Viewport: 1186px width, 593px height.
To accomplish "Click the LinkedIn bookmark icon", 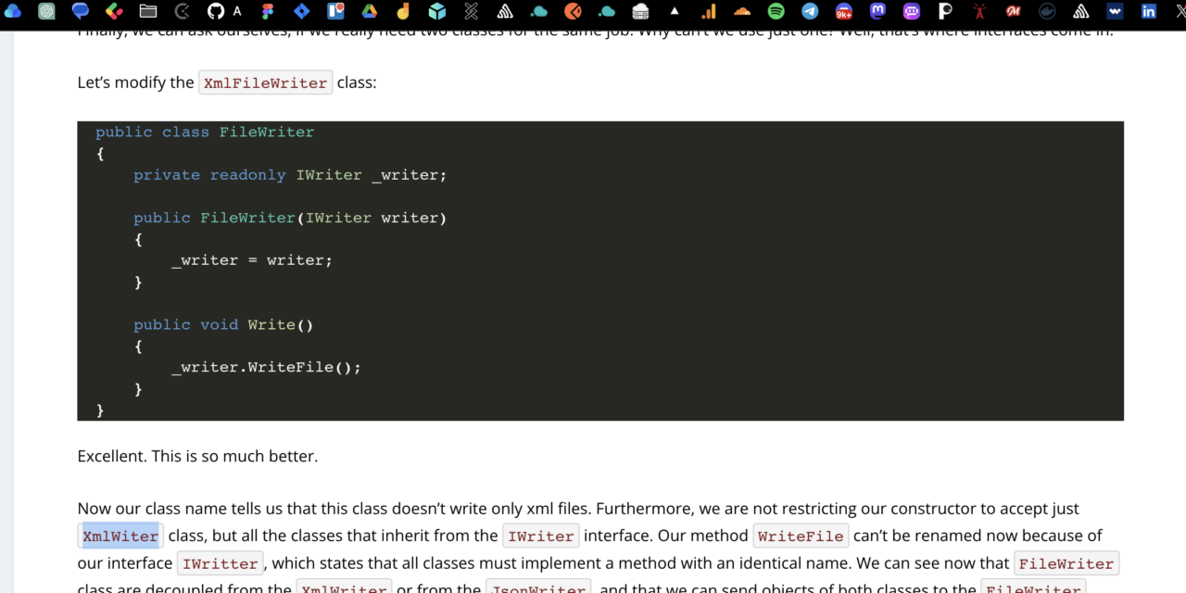I will (1149, 11).
